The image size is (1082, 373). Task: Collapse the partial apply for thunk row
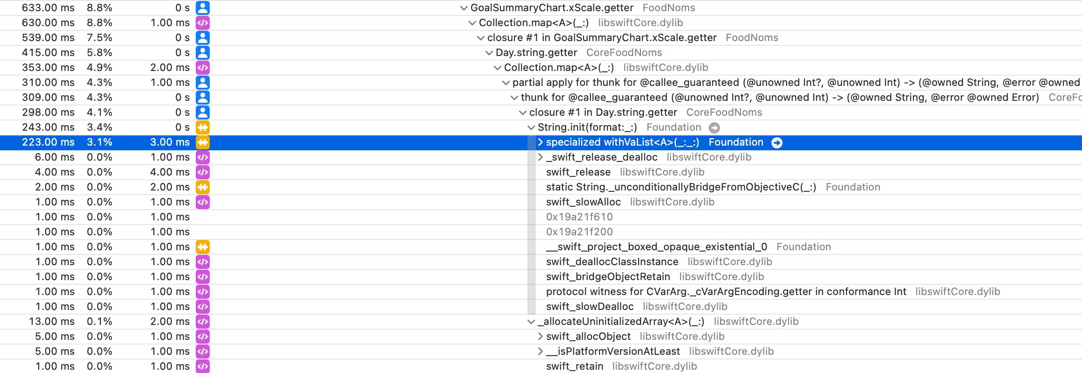click(x=505, y=83)
